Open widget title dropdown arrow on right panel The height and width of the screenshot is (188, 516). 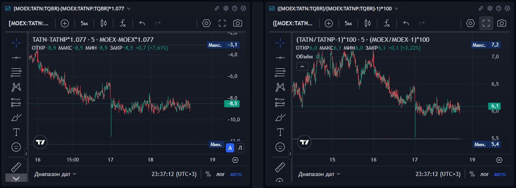point(397,8)
